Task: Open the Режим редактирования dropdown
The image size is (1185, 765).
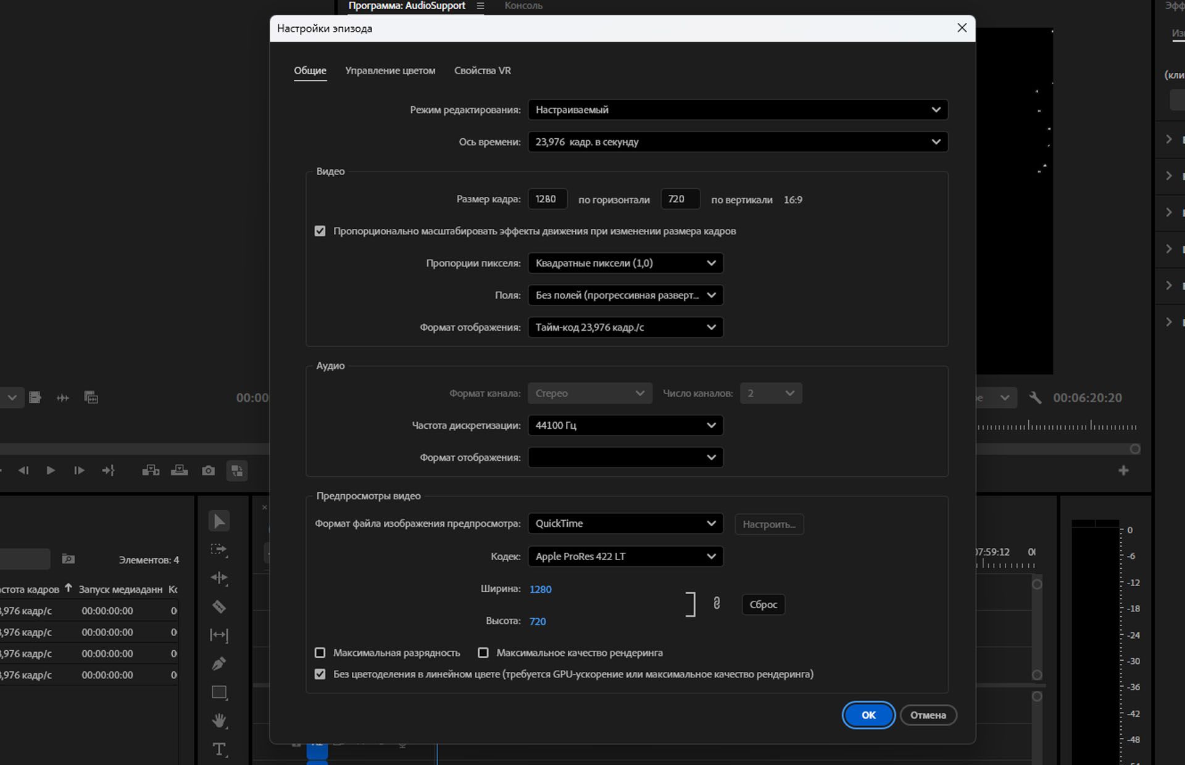Action: pos(738,109)
